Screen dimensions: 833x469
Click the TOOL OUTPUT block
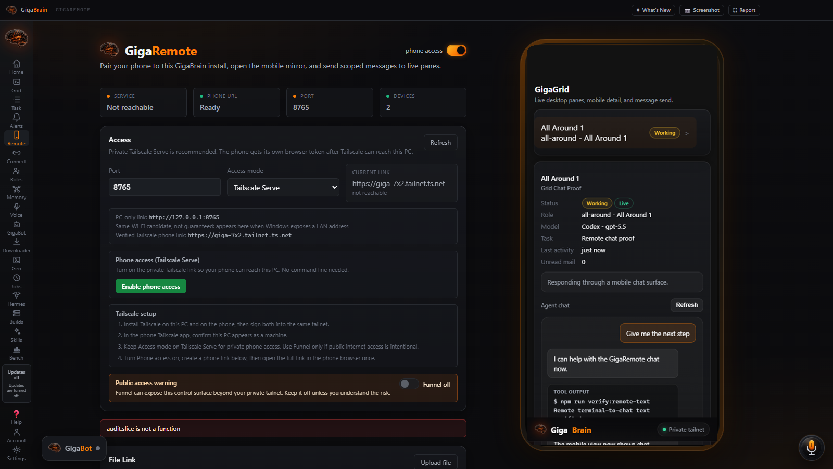click(x=612, y=401)
